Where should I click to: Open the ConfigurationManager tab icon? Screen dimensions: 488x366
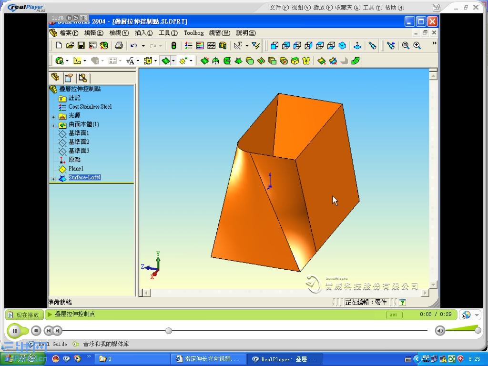82,78
